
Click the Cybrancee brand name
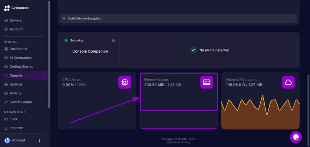point(20,8)
